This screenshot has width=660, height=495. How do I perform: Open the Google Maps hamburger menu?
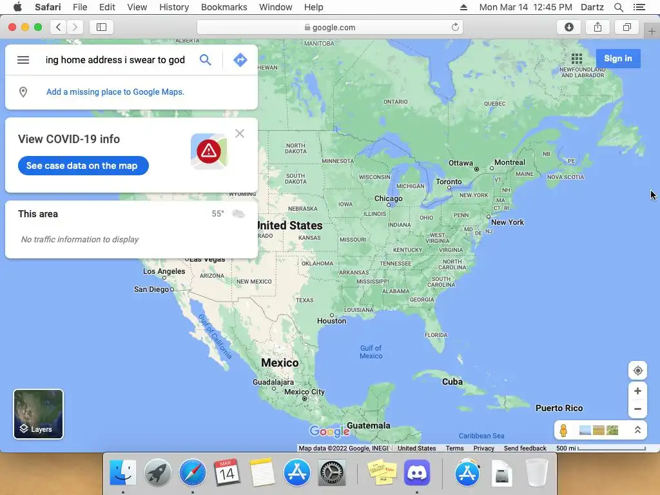pyautogui.click(x=23, y=60)
